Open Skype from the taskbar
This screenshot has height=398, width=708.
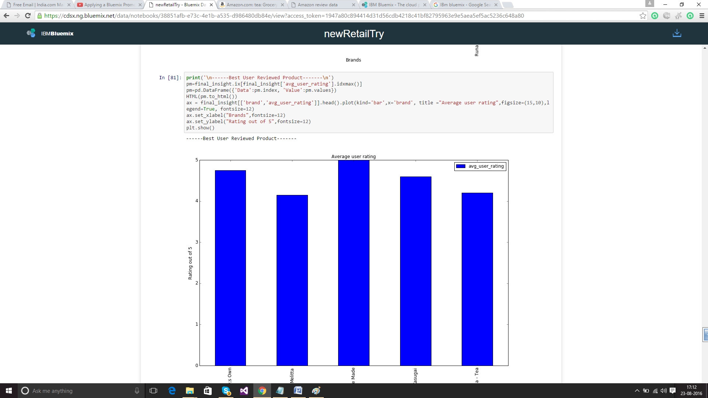pos(226,391)
